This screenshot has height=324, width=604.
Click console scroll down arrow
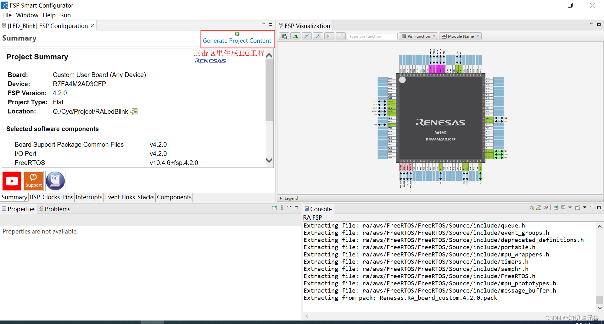click(x=600, y=308)
